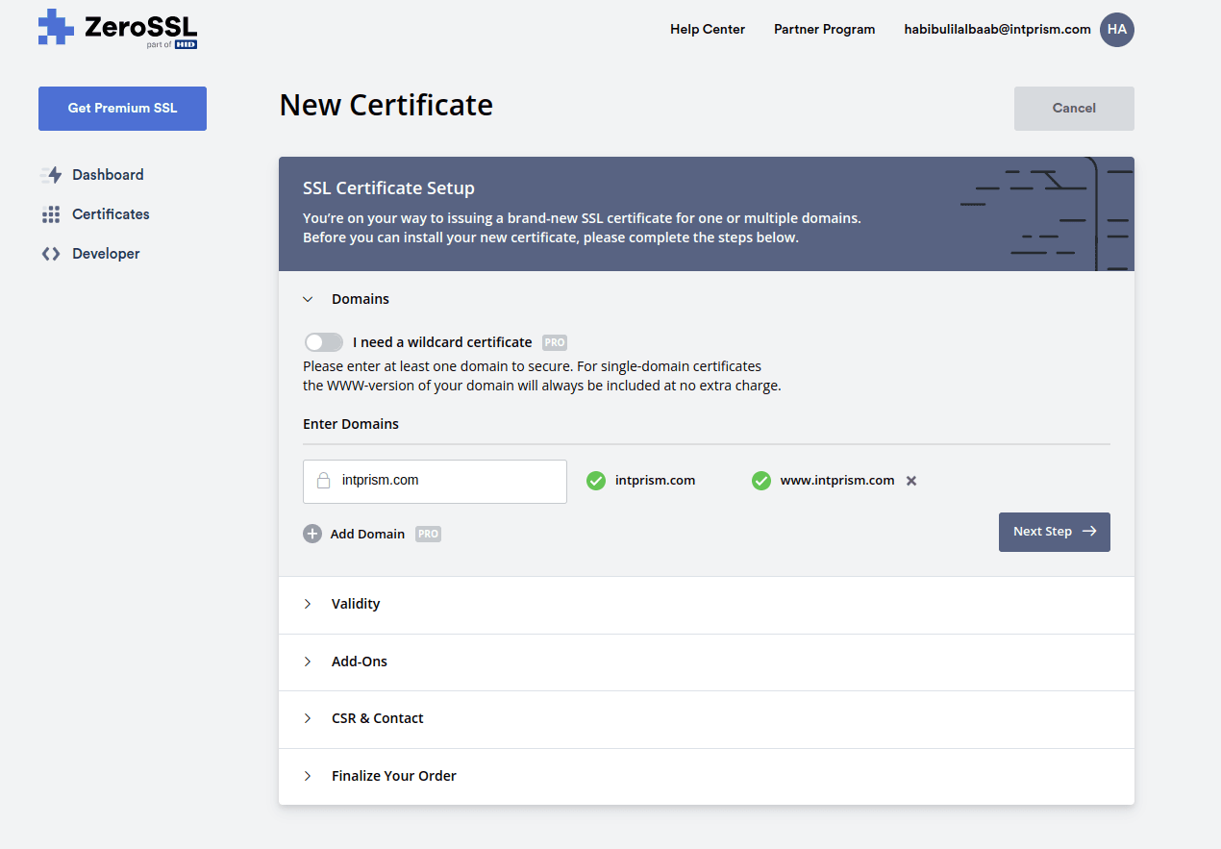
Task: Enable the wildcard certificate toggle
Action: pyautogui.click(x=324, y=342)
